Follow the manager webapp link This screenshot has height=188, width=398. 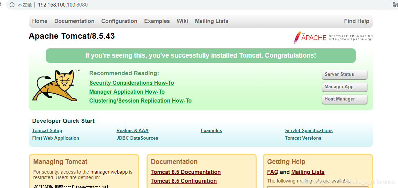click(x=109, y=172)
